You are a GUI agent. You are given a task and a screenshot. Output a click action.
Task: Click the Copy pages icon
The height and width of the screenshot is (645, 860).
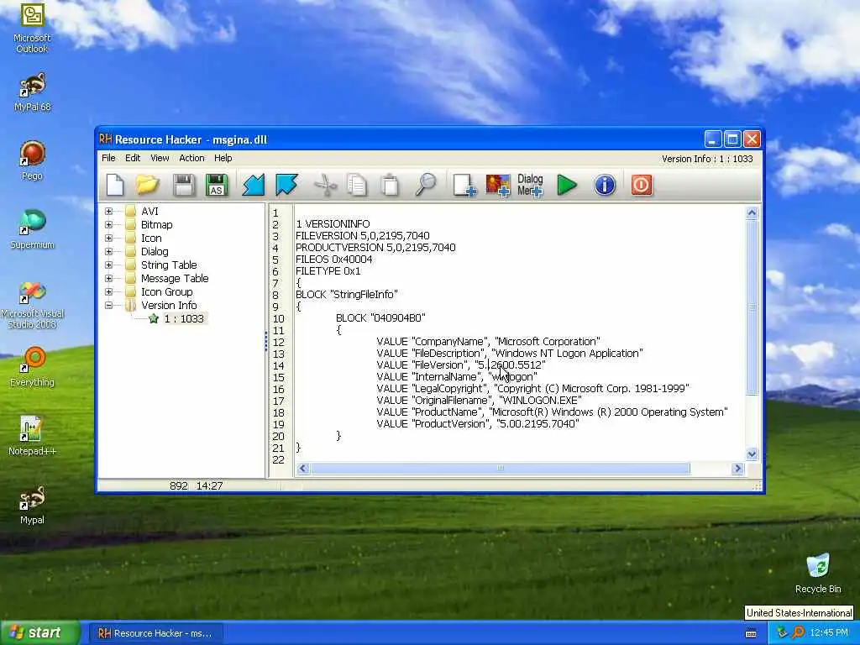coord(357,185)
